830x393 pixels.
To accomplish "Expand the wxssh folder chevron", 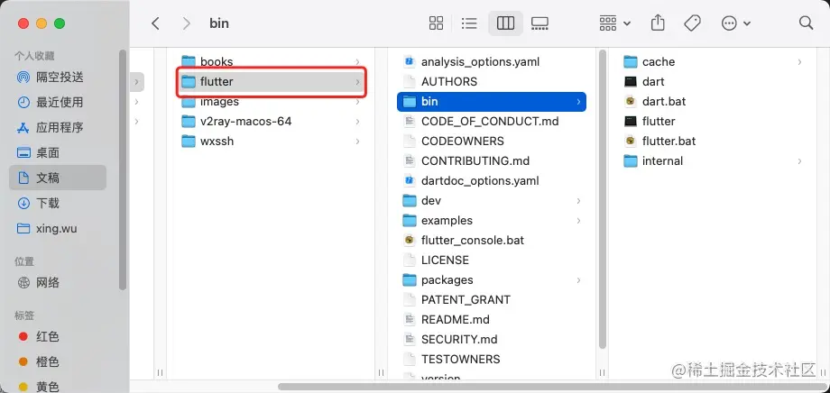I will (x=358, y=142).
